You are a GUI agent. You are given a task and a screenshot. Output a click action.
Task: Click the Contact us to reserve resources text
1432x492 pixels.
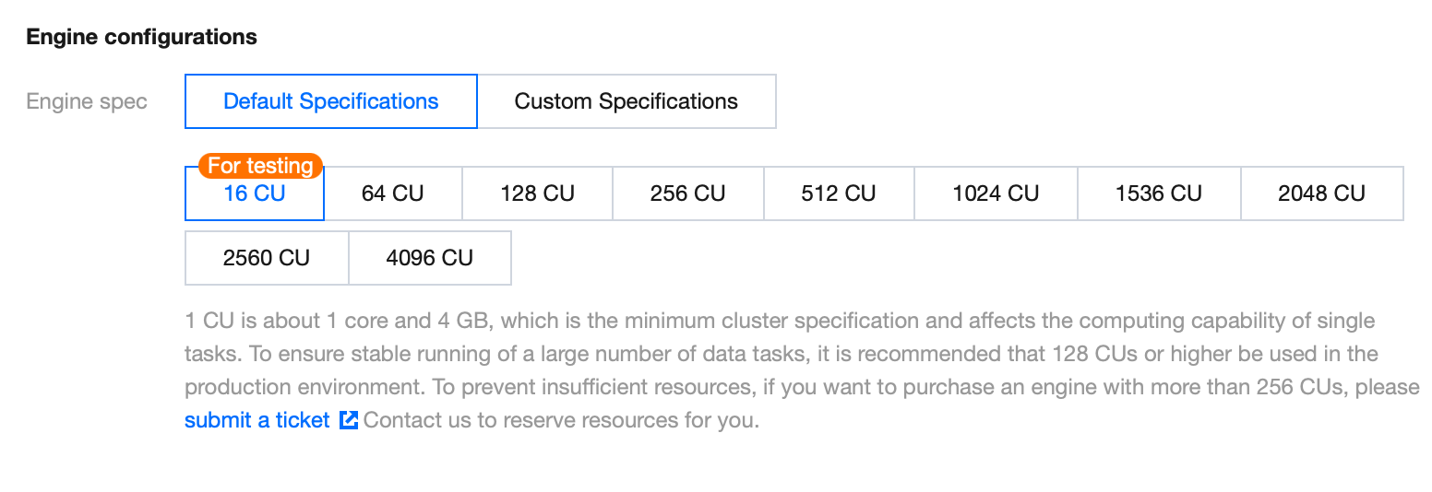pyautogui.click(x=561, y=420)
